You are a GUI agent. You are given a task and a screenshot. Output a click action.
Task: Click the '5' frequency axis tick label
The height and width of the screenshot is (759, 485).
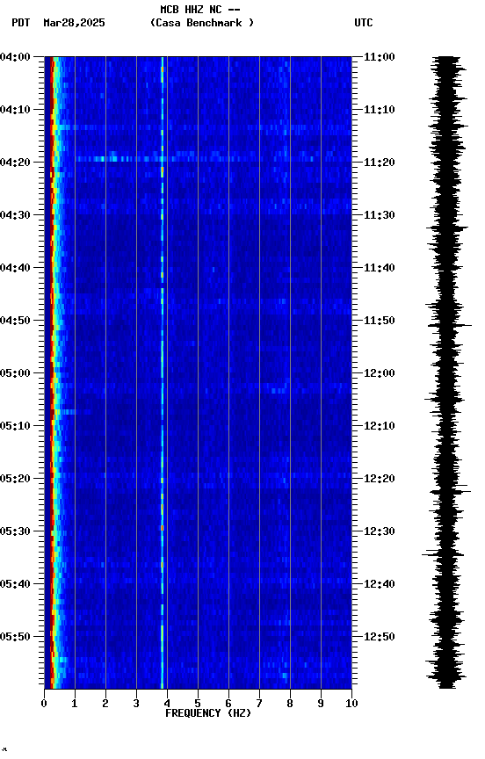pyautogui.click(x=198, y=704)
